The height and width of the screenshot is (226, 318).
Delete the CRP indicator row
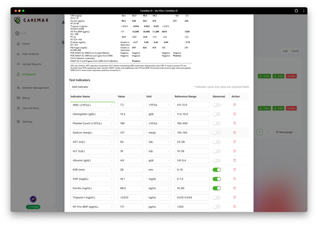pos(235,179)
